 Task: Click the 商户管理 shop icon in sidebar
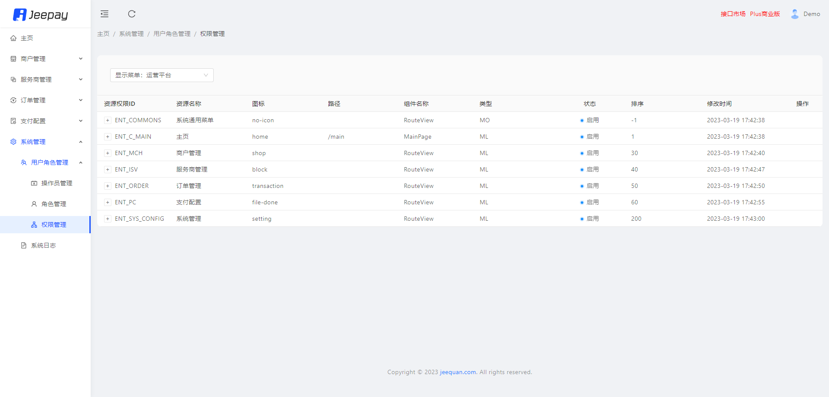13,59
